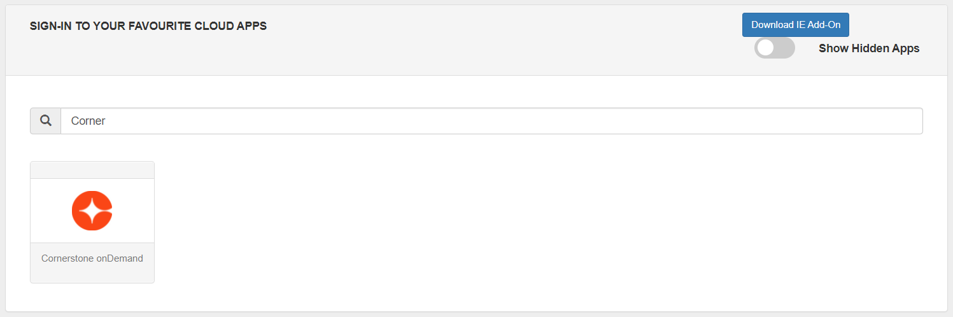Place cursor after "Corner" text in search box
953x317 pixels.
pos(106,121)
